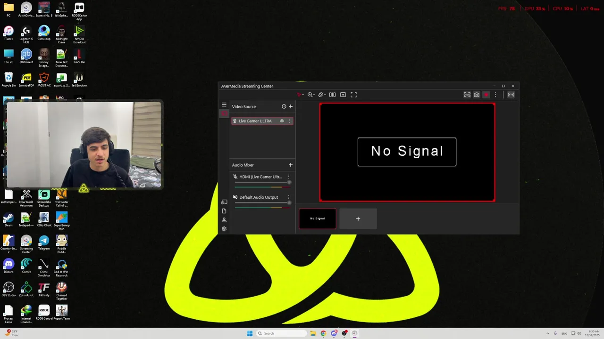Open Streaming Center settings gear
This screenshot has width=604, height=339.
coord(224,229)
